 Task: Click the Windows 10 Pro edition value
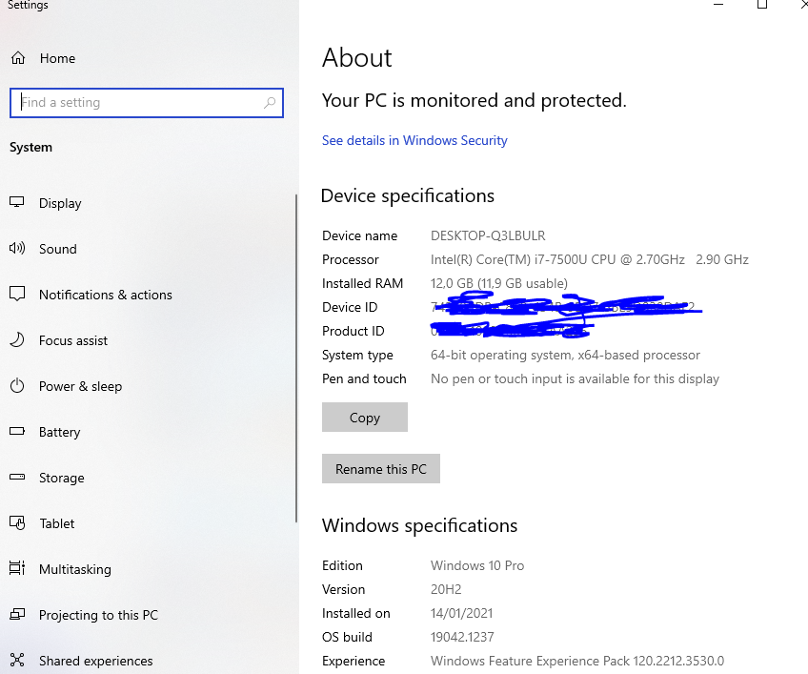pyautogui.click(x=477, y=565)
